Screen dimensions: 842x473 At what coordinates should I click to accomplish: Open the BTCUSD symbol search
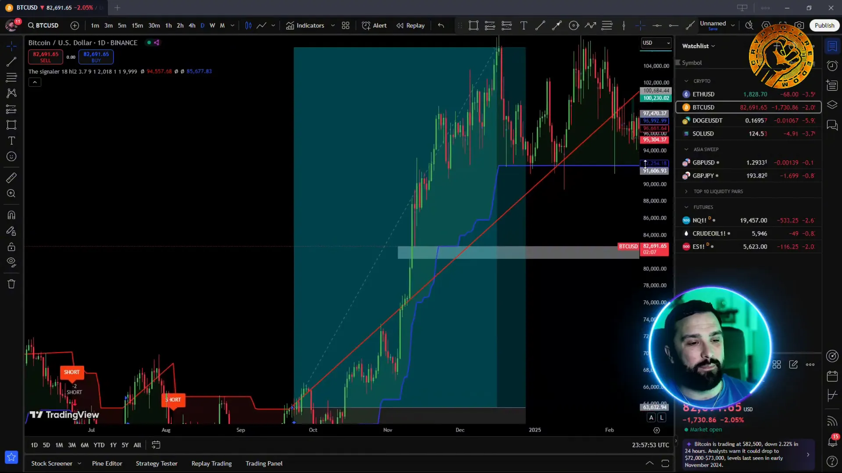(x=43, y=25)
